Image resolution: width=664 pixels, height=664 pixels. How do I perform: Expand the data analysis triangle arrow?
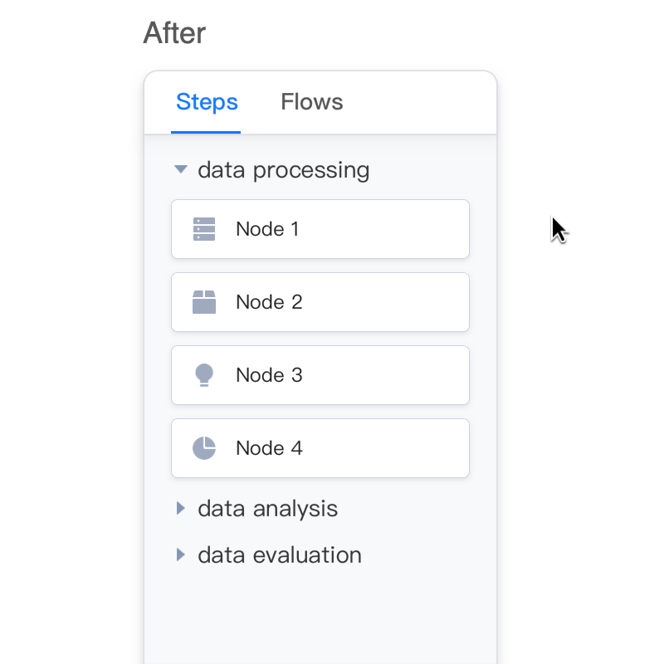180,508
